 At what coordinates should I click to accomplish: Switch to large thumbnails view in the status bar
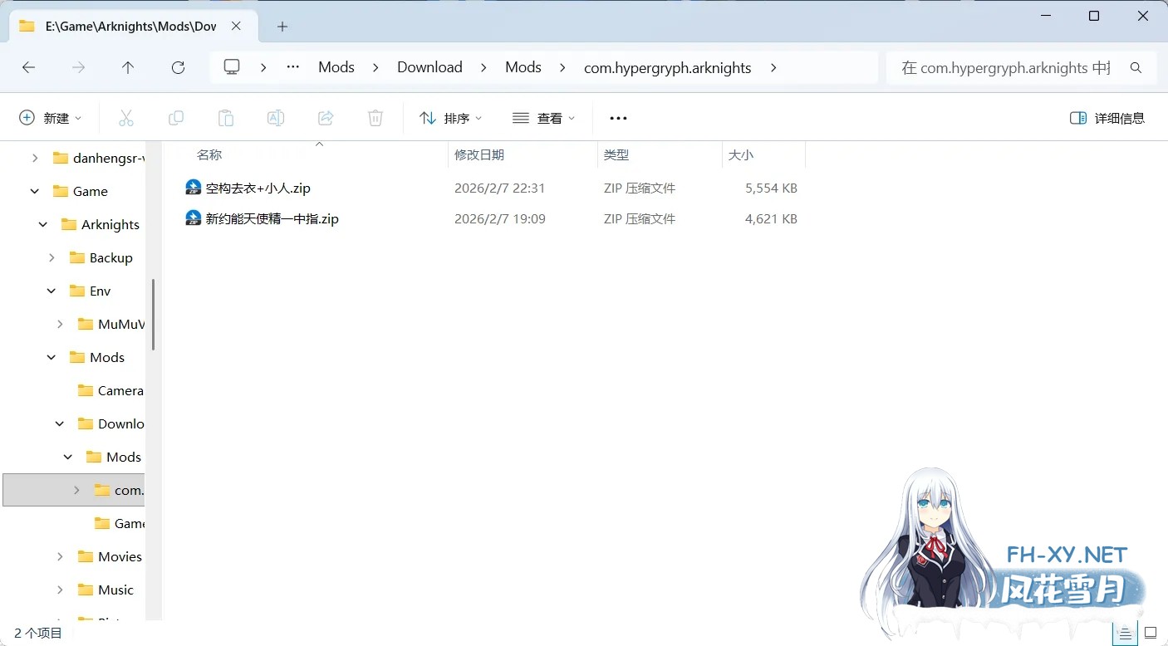1150,633
